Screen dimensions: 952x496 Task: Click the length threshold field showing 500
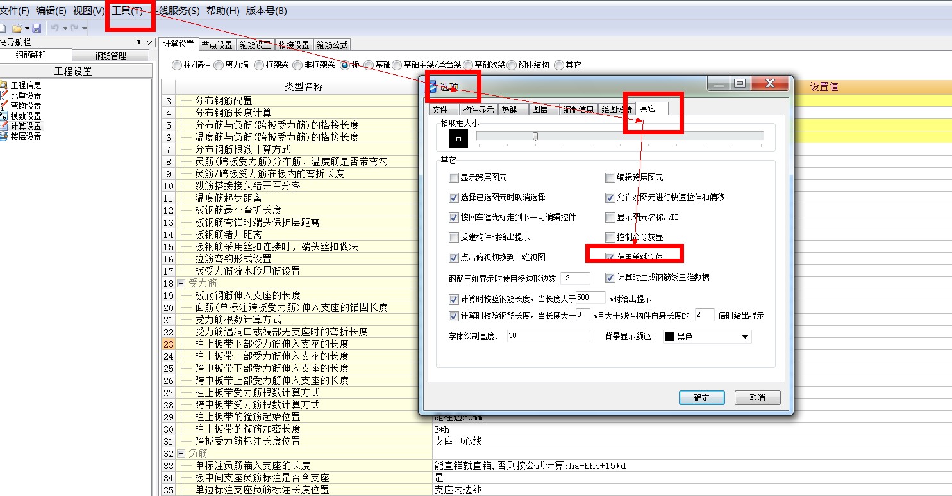pos(590,298)
